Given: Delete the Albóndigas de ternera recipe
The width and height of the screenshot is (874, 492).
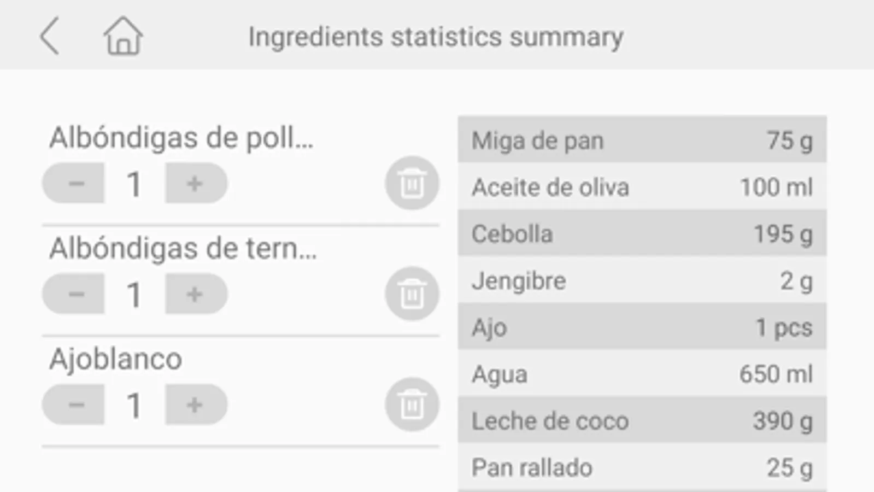Looking at the screenshot, I should (x=411, y=294).
